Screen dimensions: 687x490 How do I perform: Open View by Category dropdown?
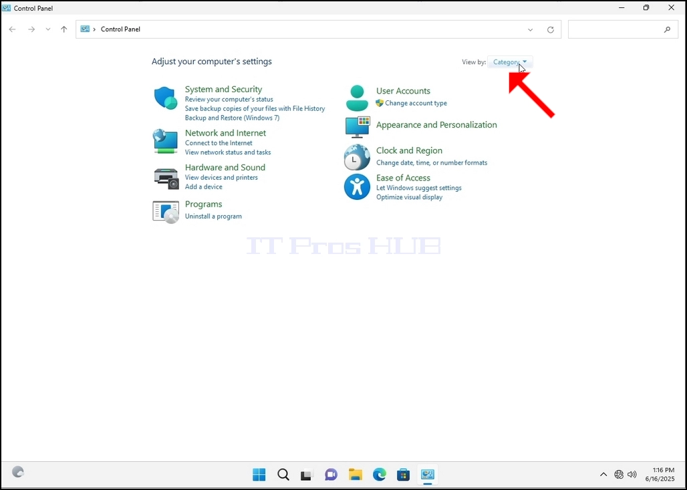510,62
